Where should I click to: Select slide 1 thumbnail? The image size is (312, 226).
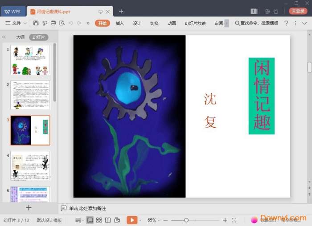30,60
